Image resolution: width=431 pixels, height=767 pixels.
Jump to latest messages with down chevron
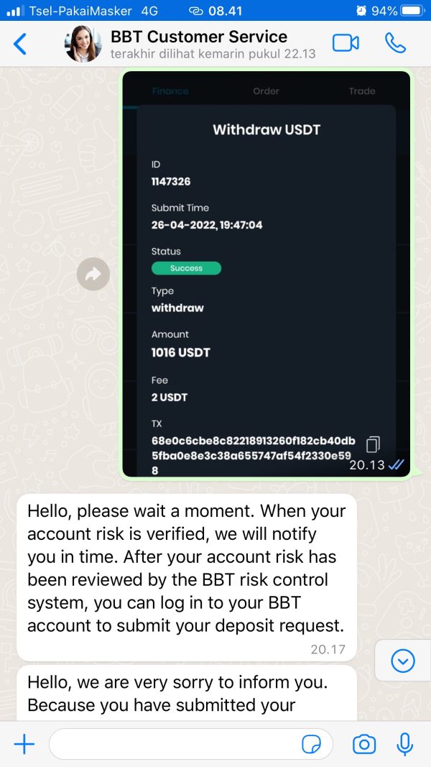[x=403, y=661]
